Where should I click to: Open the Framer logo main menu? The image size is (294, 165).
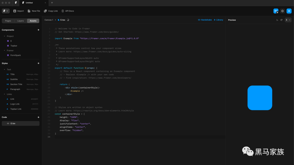6,11
